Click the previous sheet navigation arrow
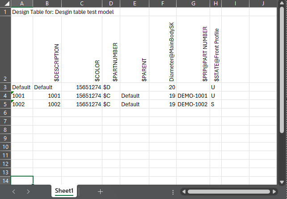 point(14,191)
